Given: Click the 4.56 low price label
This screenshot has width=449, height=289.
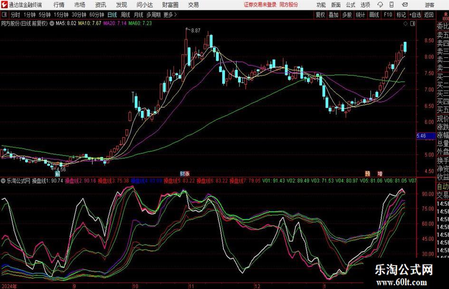Looking at the screenshot, I should point(61,169).
